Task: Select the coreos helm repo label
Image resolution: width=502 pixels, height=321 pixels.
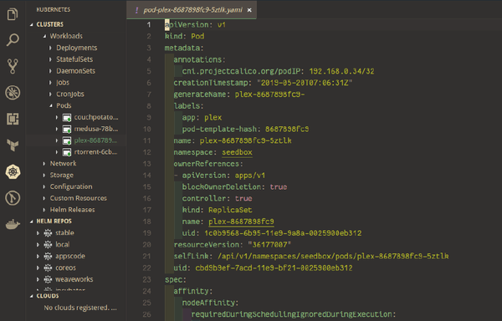Action: point(65,267)
